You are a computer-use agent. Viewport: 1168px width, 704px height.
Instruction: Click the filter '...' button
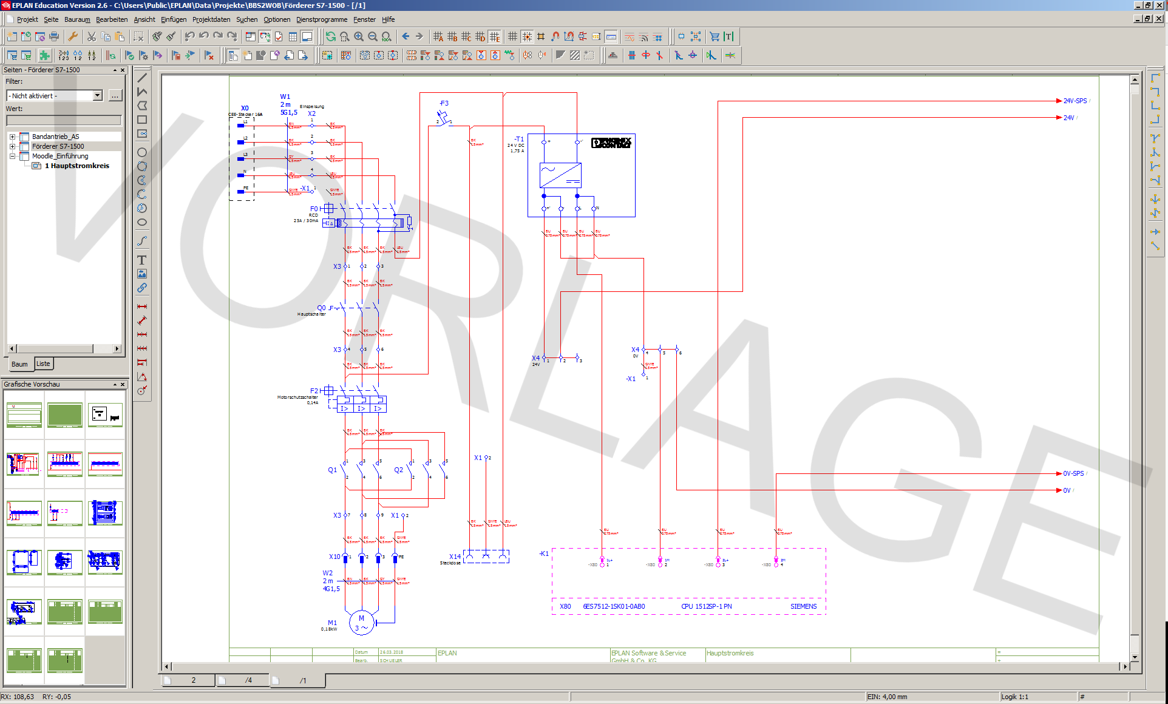pyautogui.click(x=115, y=95)
